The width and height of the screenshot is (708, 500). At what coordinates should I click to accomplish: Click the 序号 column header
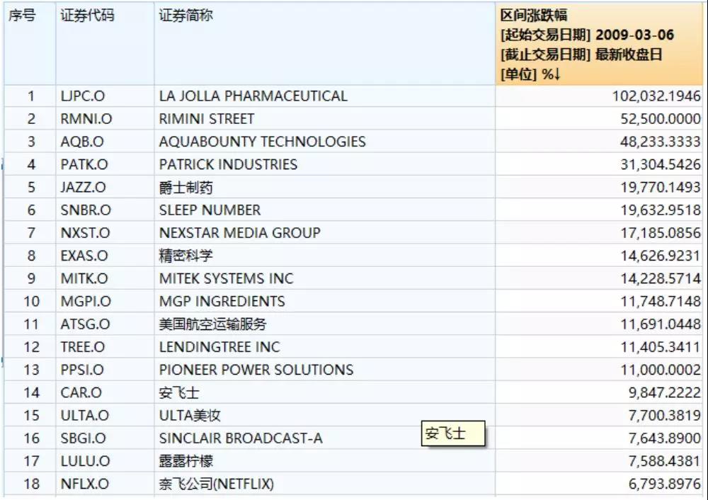tap(30, 44)
